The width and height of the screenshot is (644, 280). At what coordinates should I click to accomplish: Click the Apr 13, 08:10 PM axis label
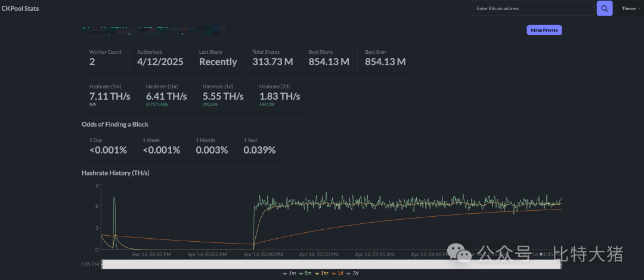point(151,254)
